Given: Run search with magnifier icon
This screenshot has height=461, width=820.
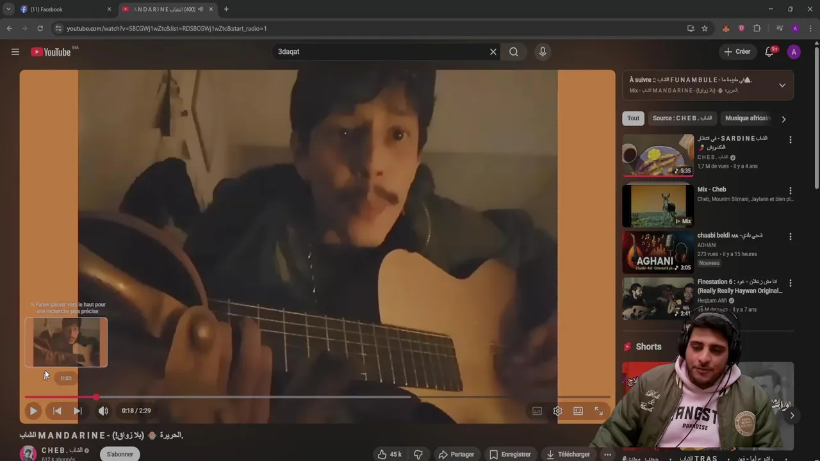Looking at the screenshot, I should (x=514, y=52).
